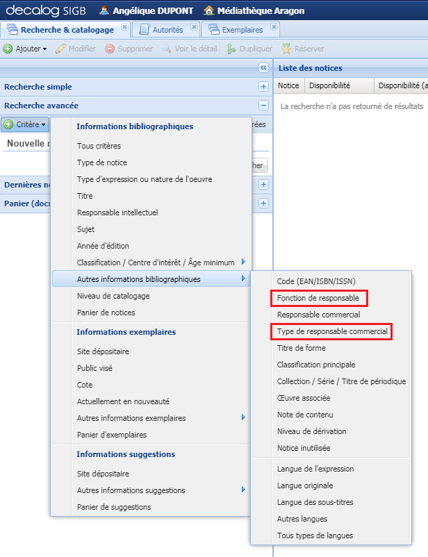Select Panier d'exemplaires criterion
The width and height of the screenshot is (428, 557).
151,435
